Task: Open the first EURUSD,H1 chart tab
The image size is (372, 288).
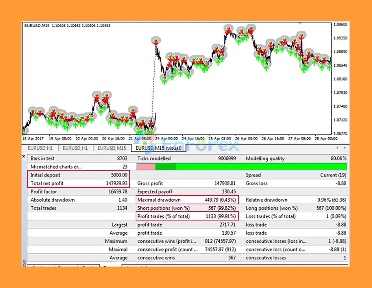Action: 41,148
